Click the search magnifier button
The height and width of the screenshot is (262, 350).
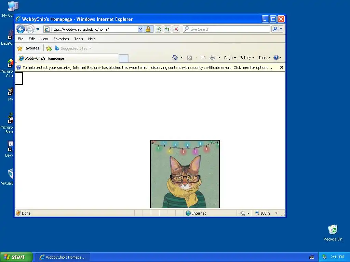(x=275, y=29)
